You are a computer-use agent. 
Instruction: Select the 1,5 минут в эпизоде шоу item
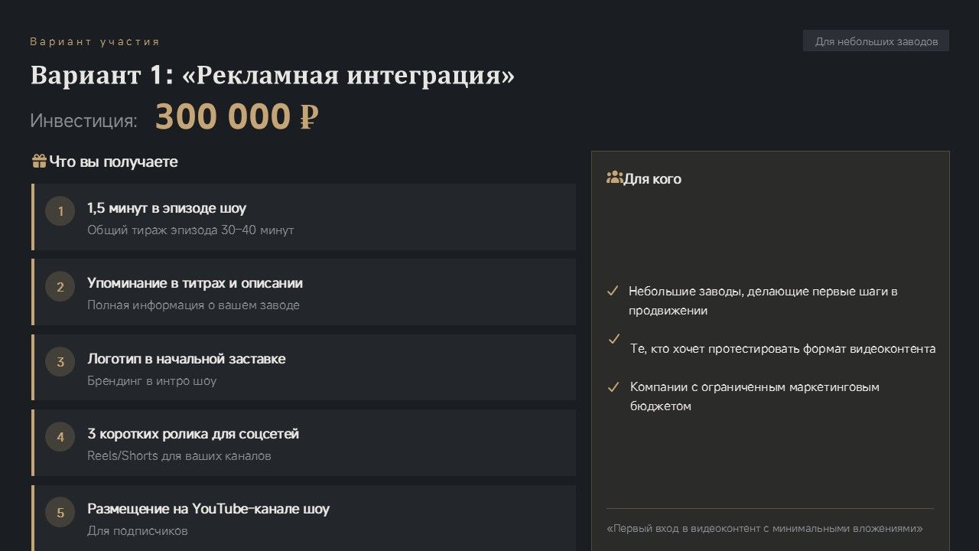pyautogui.click(x=167, y=208)
